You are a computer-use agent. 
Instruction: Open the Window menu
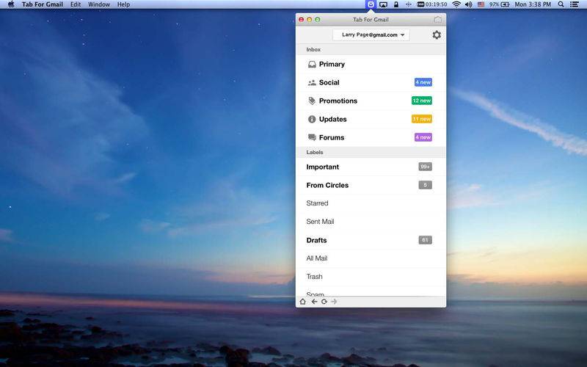click(99, 4)
